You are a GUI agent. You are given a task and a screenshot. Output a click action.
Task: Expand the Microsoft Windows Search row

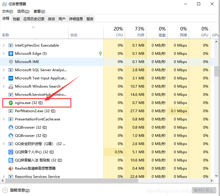(4, 86)
